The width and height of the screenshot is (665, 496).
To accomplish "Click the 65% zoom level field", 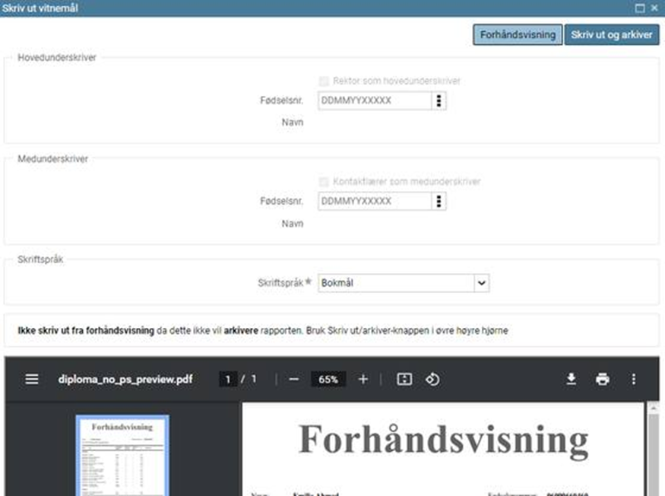I will click(x=328, y=379).
